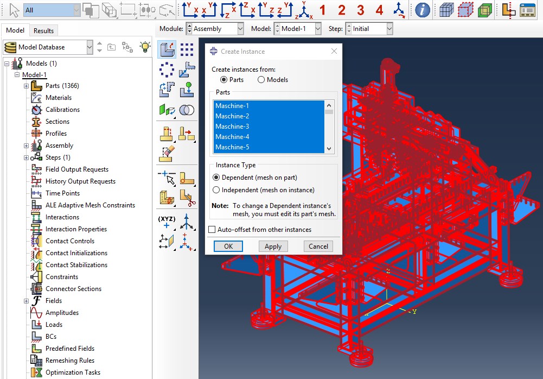543x379 pixels.
Task: Apply view 3 from the toolbar
Action: (361, 10)
